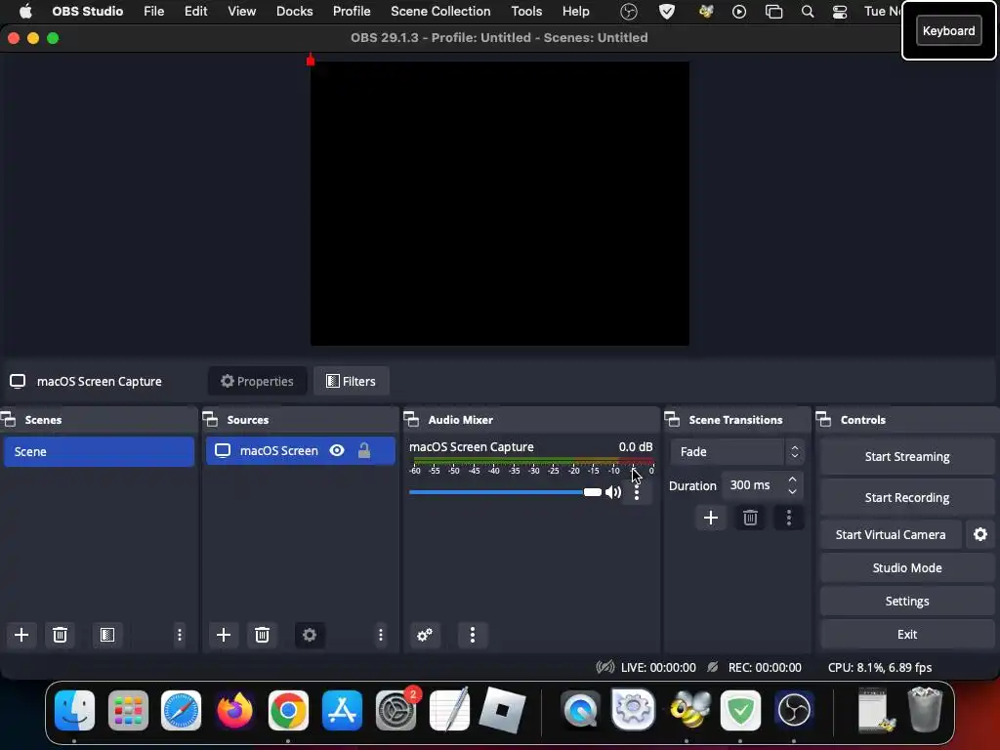Increase transition duration with up arrow

coord(792,479)
